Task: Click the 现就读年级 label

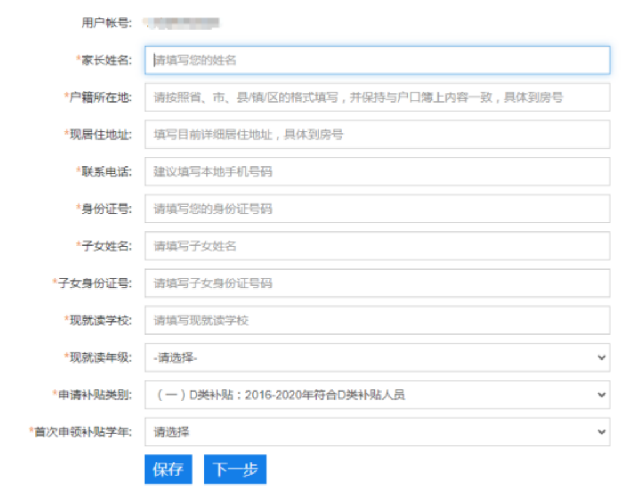Action: coord(98,357)
